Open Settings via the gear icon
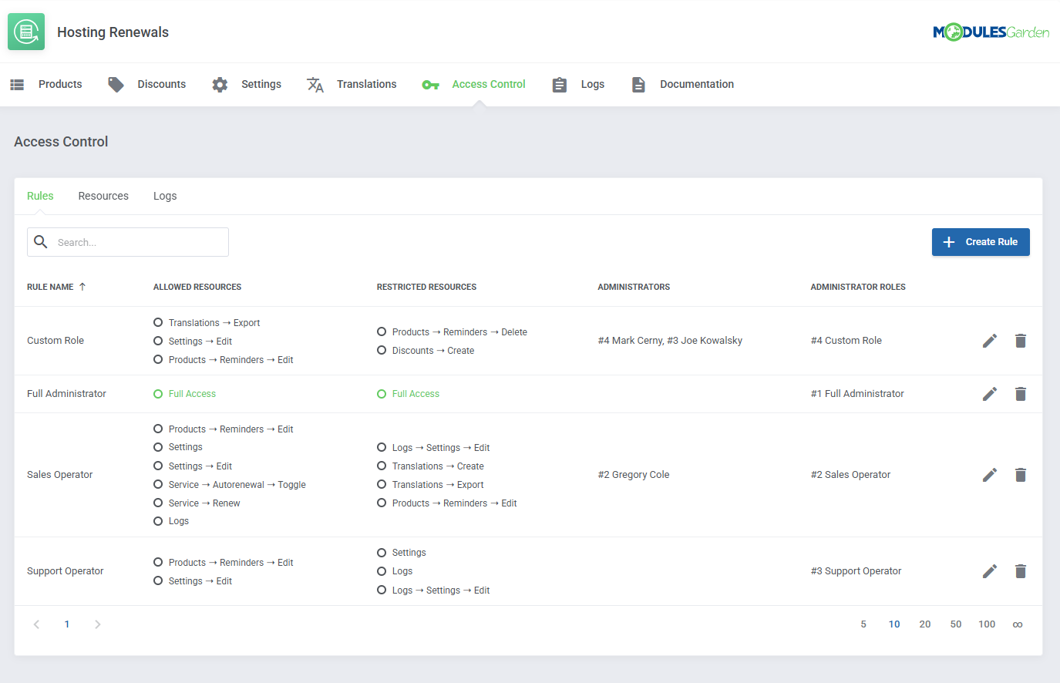Viewport: 1060px width, 683px height. [220, 85]
